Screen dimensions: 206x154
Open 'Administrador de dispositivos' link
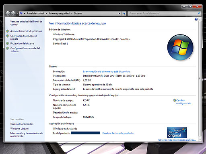(x=26, y=31)
